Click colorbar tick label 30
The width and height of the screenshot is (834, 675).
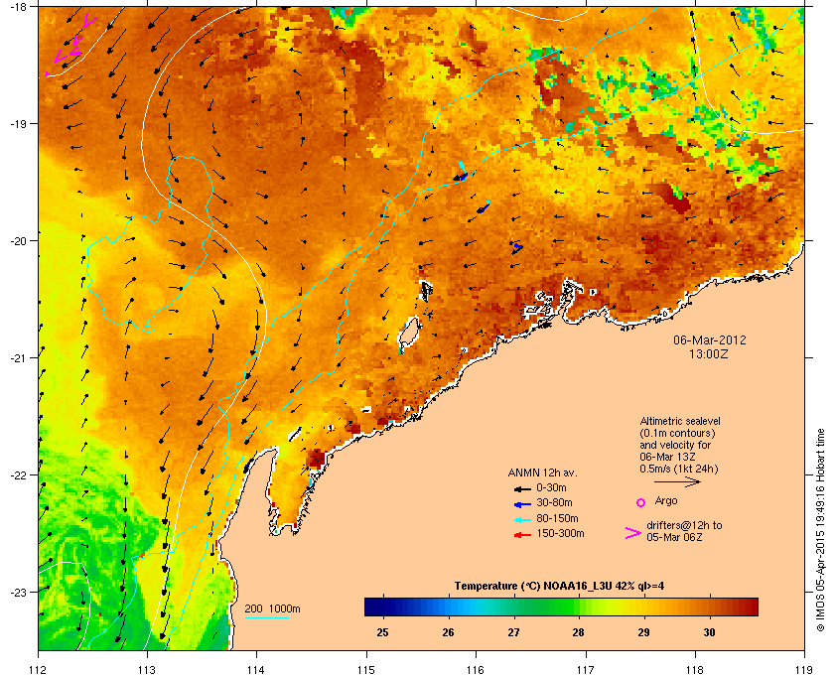[709, 633]
